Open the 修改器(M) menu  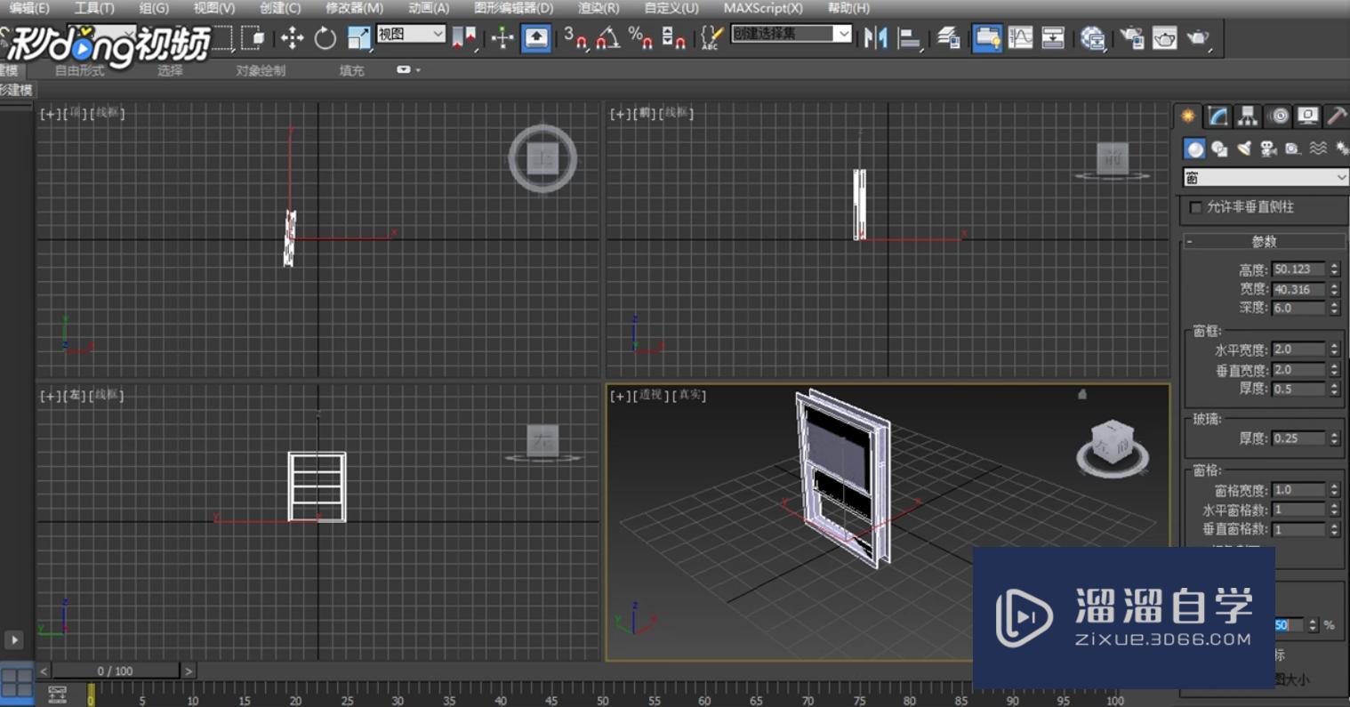354,8
